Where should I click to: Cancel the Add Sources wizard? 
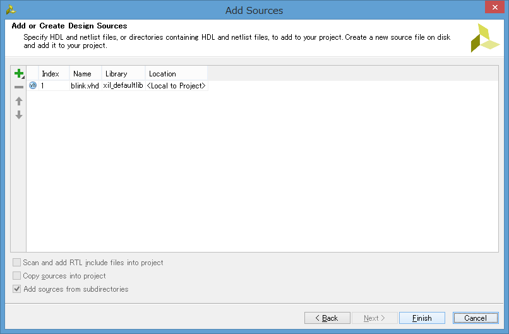[x=476, y=318]
